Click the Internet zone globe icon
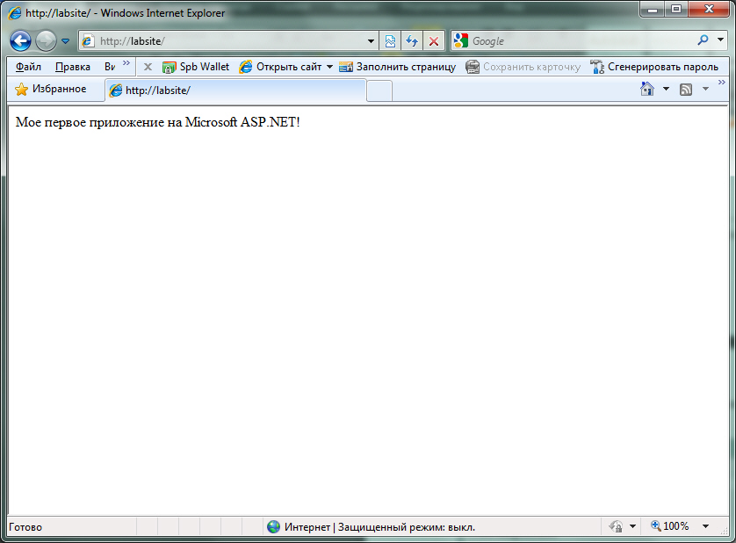736x543 pixels. [x=273, y=526]
